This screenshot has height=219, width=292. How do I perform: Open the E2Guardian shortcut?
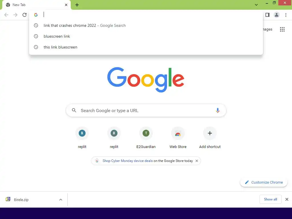146,137
